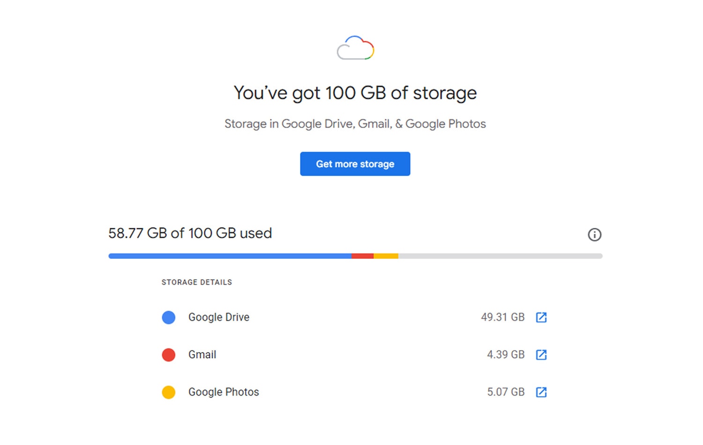Open Google Photos storage details external link
Screen dimensions: 703x445
(541, 392)
